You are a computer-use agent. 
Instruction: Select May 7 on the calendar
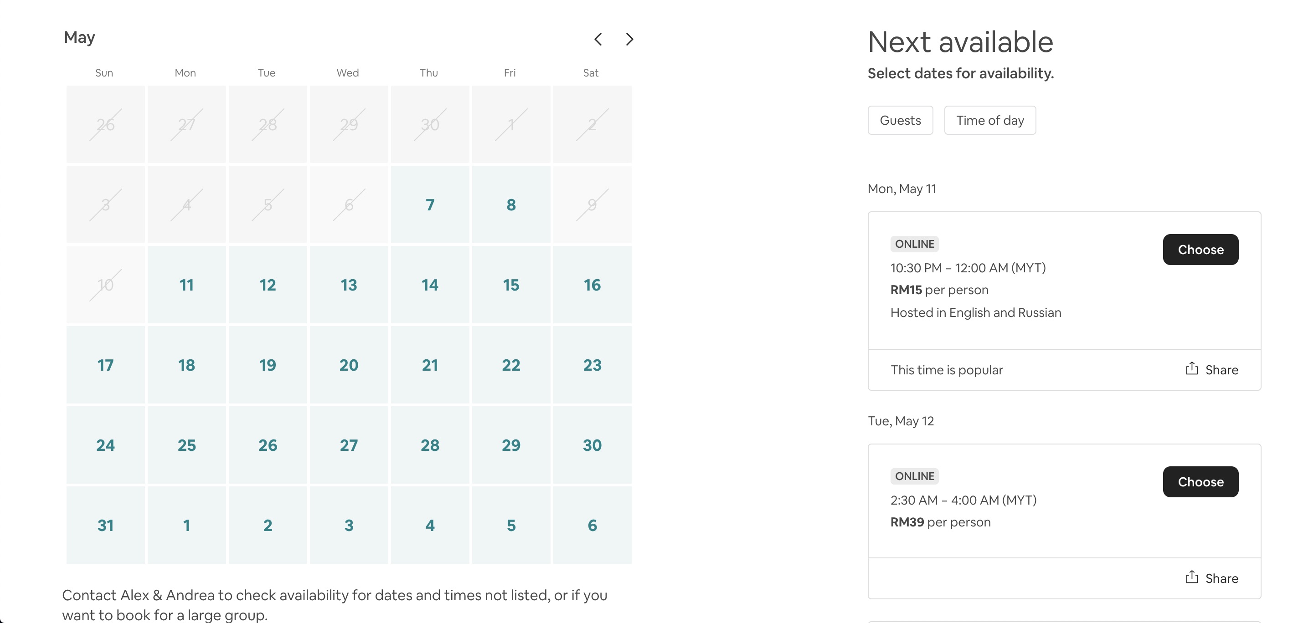(x=430, y=204)
